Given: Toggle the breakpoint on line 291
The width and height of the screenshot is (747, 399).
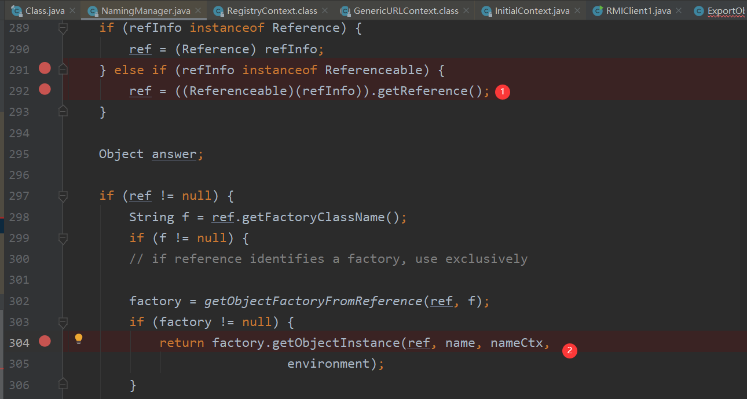Looking at the screenshot, I should point(45,69).
